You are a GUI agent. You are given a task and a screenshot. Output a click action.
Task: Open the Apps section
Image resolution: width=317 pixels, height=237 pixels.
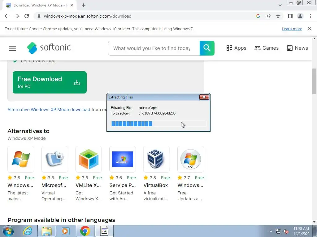(x=236, y=48)
